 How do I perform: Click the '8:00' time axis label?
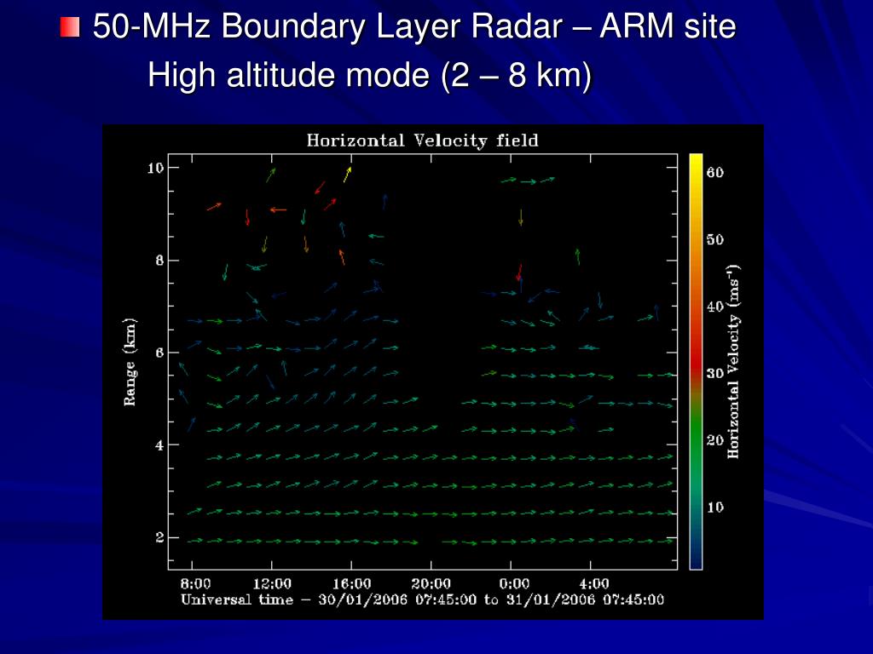[195, 583]
